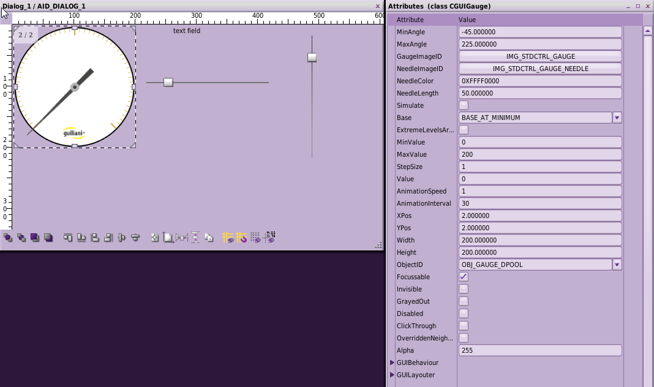This screenshot has width=654, height=387.
Task: Open the Base dropdown arrow
Action: [617, 118]
